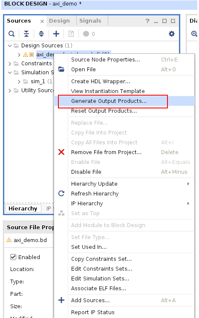Click the Open File folder icon in menu
Image resolution: width=199 pixels, height=318 pixels.
61,69
